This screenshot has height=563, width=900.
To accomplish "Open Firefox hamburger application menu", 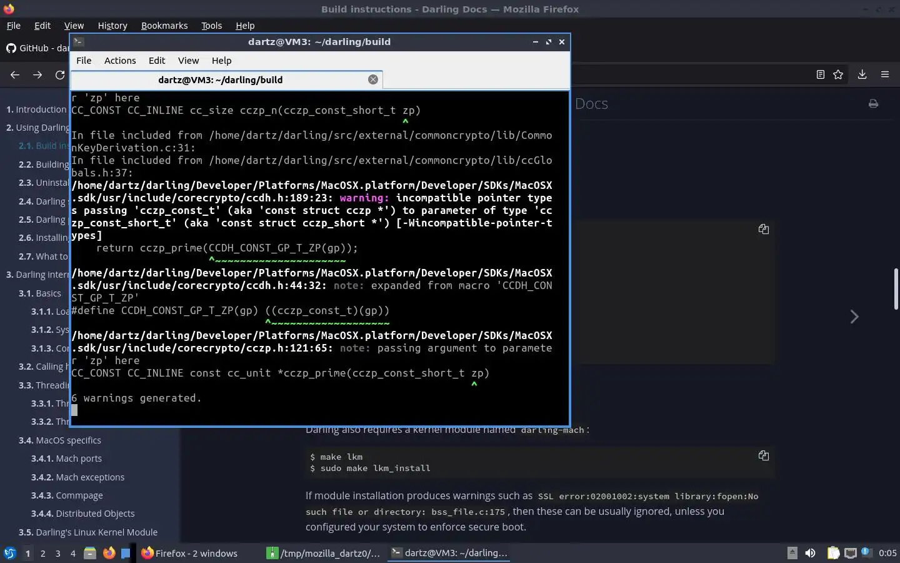I will (x=885, y=74).
